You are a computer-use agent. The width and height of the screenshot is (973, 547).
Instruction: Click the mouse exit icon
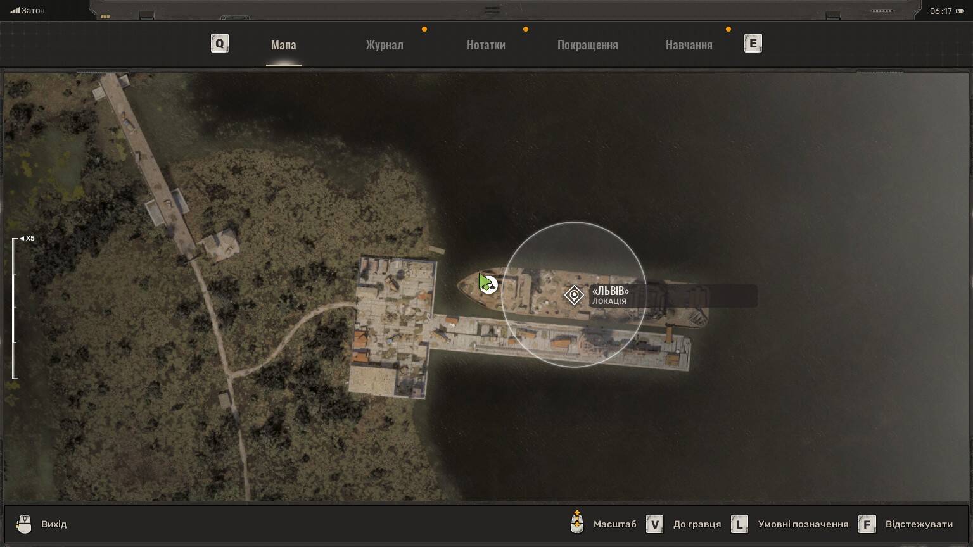coord(24,524)
